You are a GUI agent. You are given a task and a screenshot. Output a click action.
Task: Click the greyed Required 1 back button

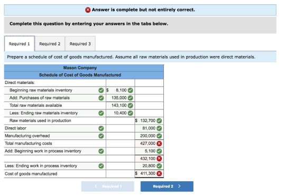(x=108, y=186)
